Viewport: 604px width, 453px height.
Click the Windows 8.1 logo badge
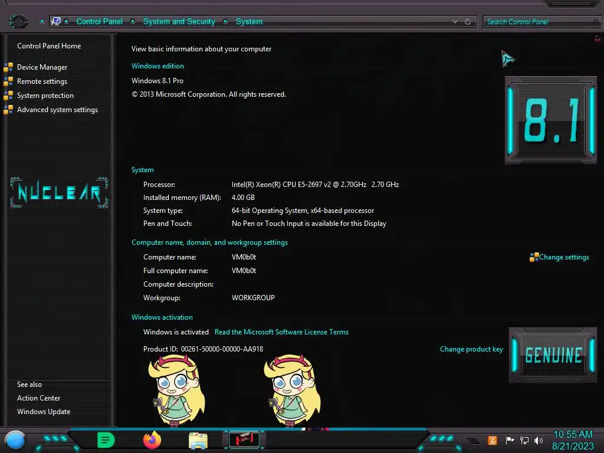click(x=551, y=120)
